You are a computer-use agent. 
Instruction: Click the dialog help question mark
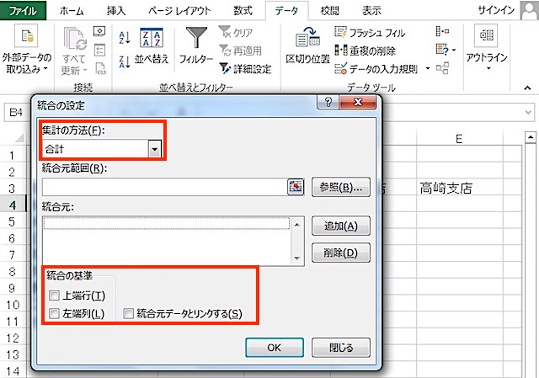click(x=328, y=102)
